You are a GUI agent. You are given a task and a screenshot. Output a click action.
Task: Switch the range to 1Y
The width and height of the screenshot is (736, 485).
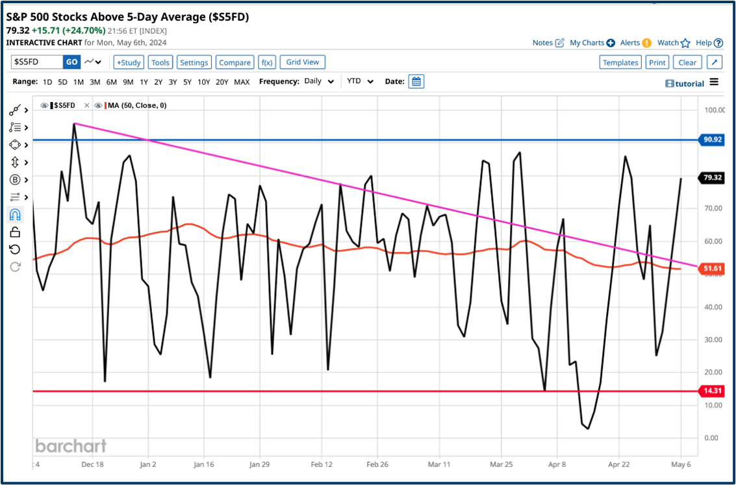coord(143,82)
